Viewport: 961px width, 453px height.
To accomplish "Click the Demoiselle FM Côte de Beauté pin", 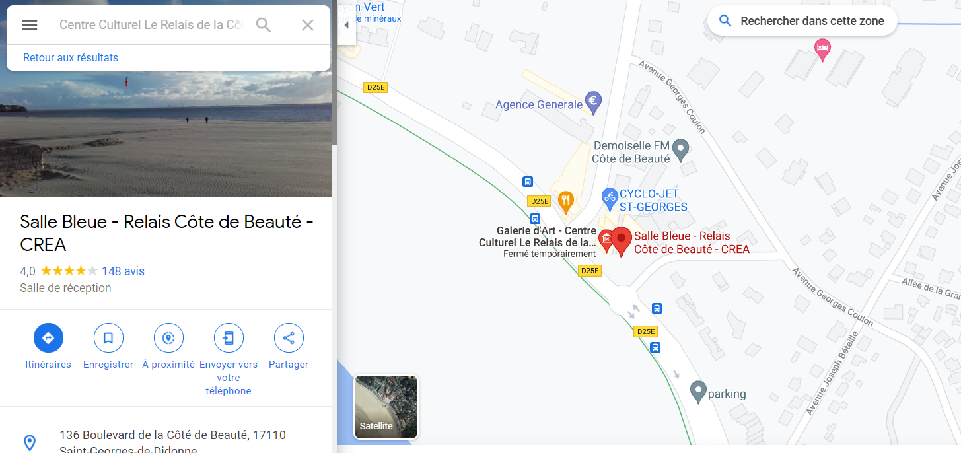I will pyautogui.click(x=680, y=151).
